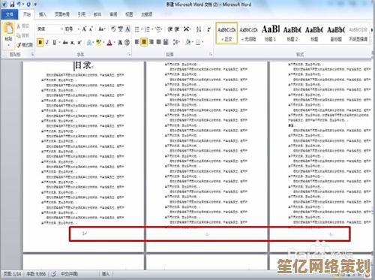Apply the 副标题 Subtitle style
375x280 pixels.
[336, 33]
